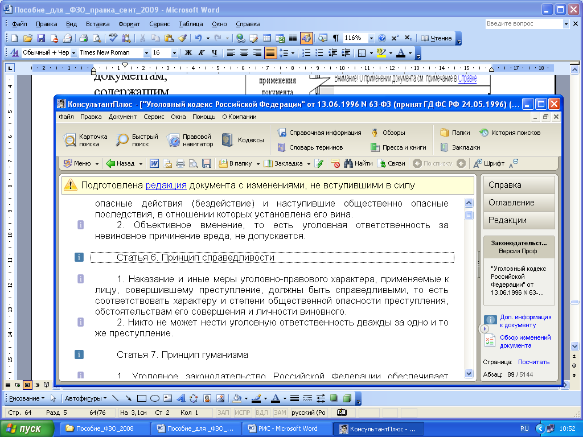Toggle show paragraph marks ¶
Image resolution: width=583 pixels, height=437 pixels.
(x=336, y=38)
